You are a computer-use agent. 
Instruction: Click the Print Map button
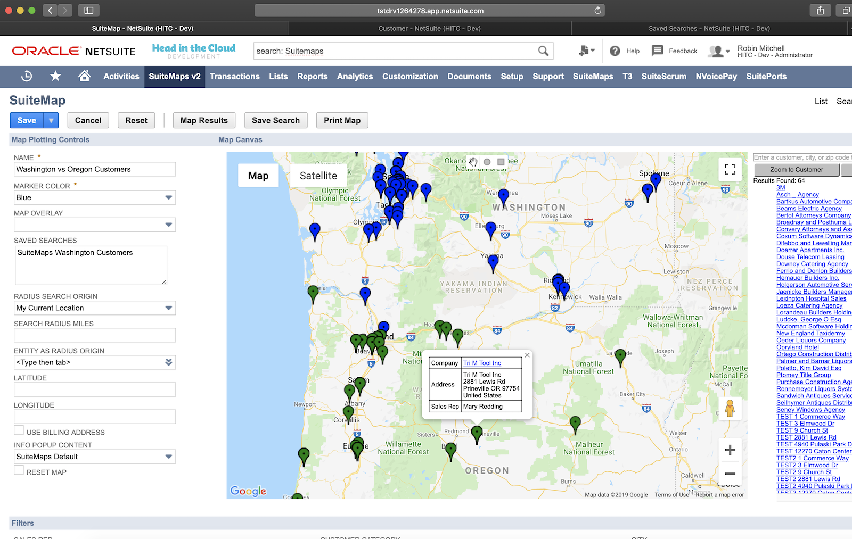click(x=342, y=120)
